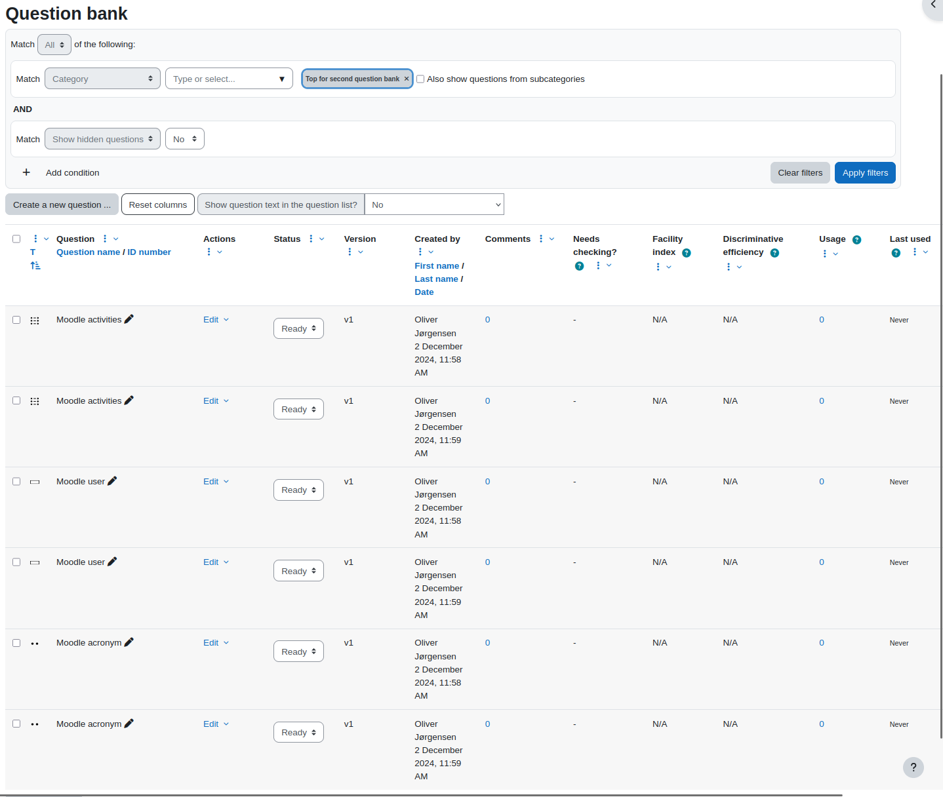Open the Usage column three-dot menu

[825, 254]
